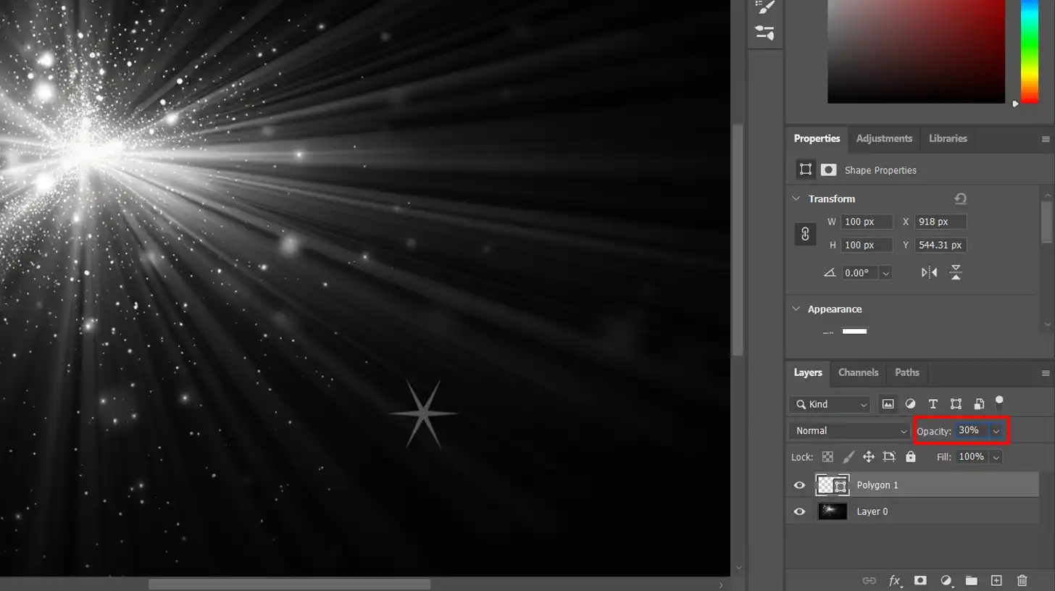This screenshot has height=591, width=1055.
Task: Click the H height input field
Action: (867, 246)
